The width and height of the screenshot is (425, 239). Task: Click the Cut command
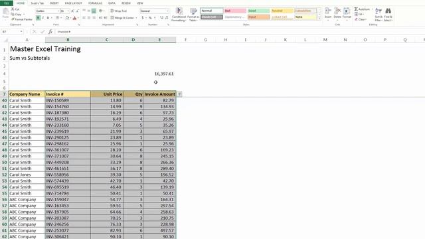coord(15,9)
